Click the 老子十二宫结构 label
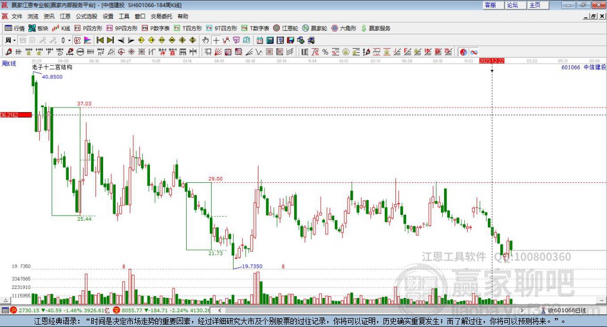Screen dimensions: 607x327 [x=52, y=67]
